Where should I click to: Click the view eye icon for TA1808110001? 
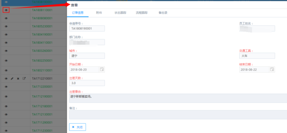[6, 10]
